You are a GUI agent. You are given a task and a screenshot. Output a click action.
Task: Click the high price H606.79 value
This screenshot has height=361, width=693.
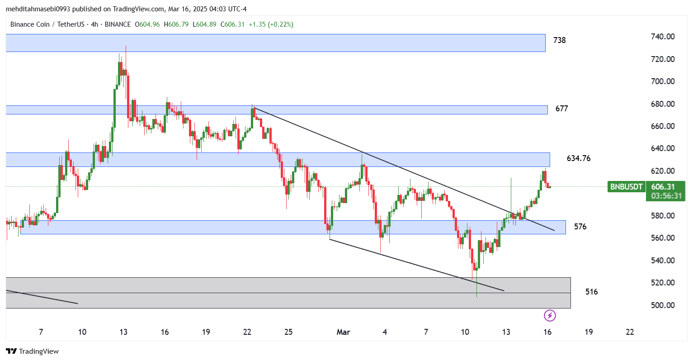point(176,24)
